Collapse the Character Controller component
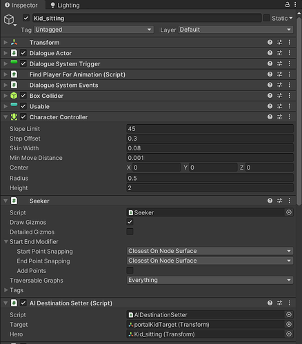 [6, 117]
